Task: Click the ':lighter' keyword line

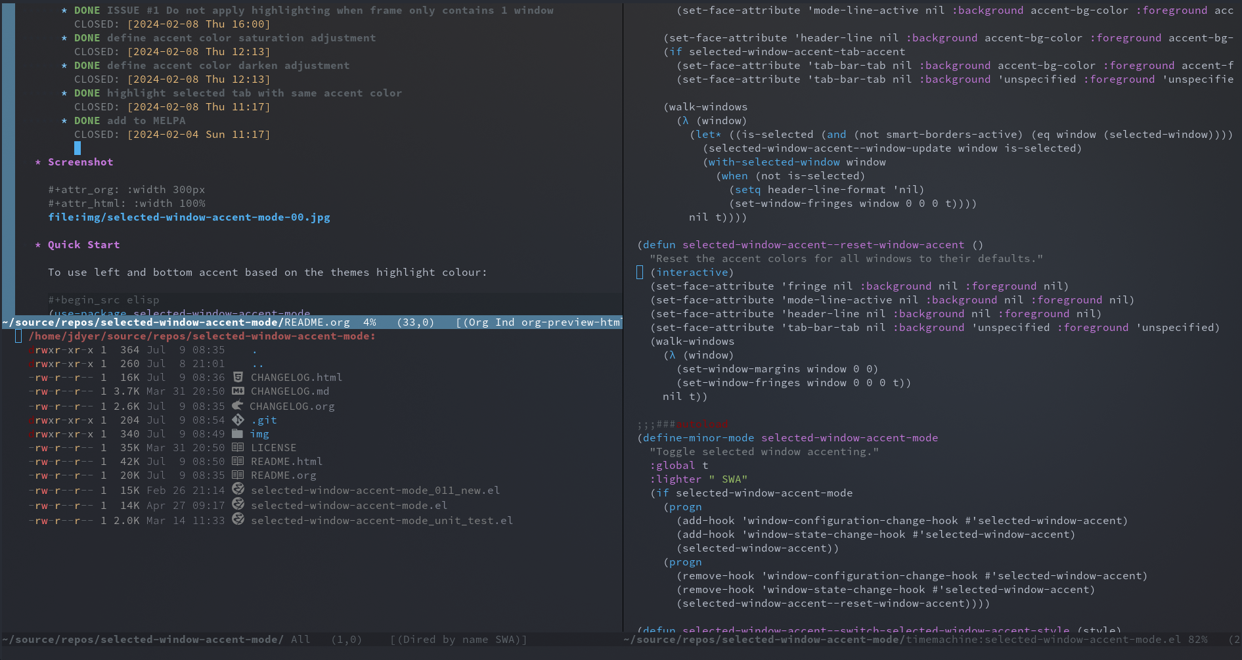Action: pyautogui.click(x=698, y=479)
